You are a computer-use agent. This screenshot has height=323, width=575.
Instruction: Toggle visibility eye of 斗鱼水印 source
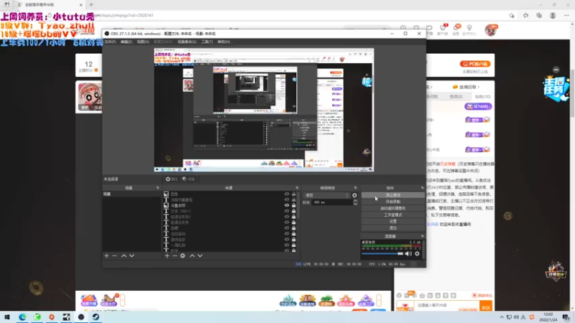click(x=287, y=205)
